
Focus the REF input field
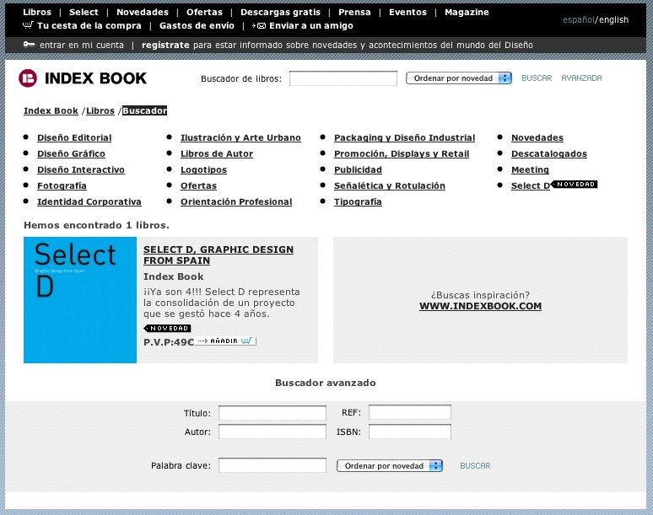point(410,412)
